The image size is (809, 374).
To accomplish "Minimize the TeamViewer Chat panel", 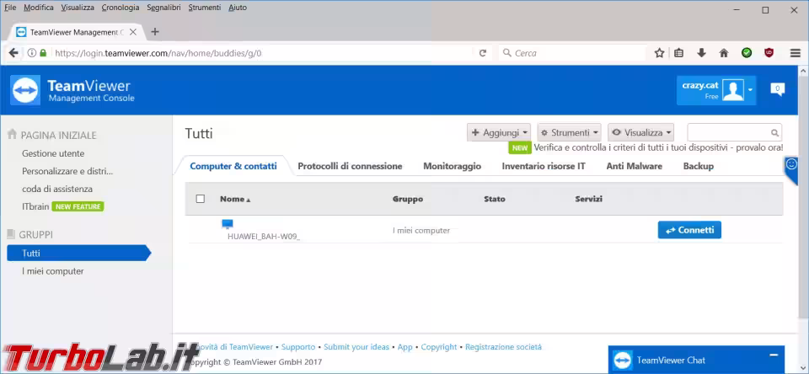I will 773,355.
